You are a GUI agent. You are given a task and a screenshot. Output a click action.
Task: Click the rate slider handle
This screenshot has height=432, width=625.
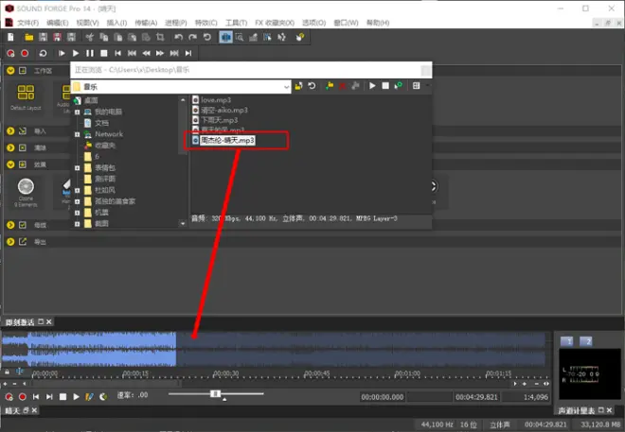(x=215, y=394)
